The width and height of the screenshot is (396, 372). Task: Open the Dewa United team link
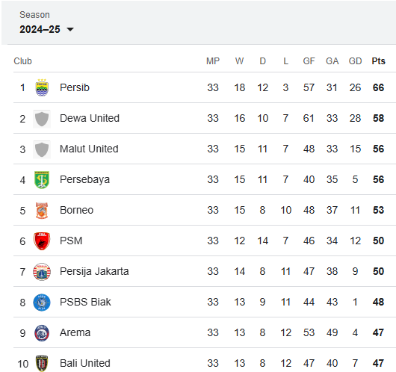90,118
